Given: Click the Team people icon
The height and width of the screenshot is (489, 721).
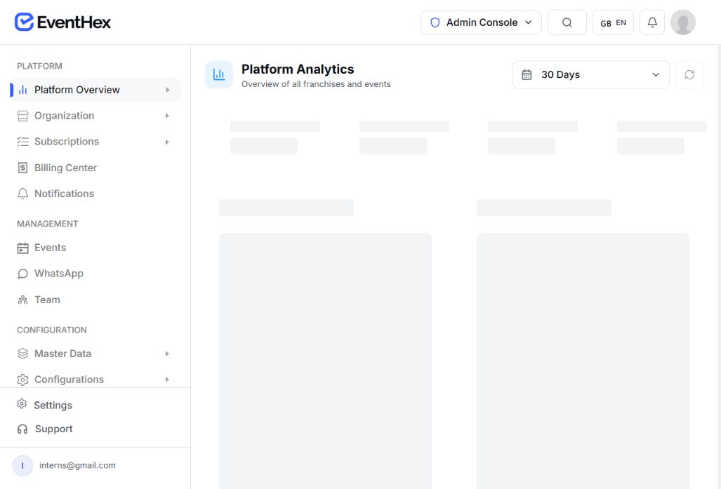Looking at the screenshot, I should (x=22, y=300).
